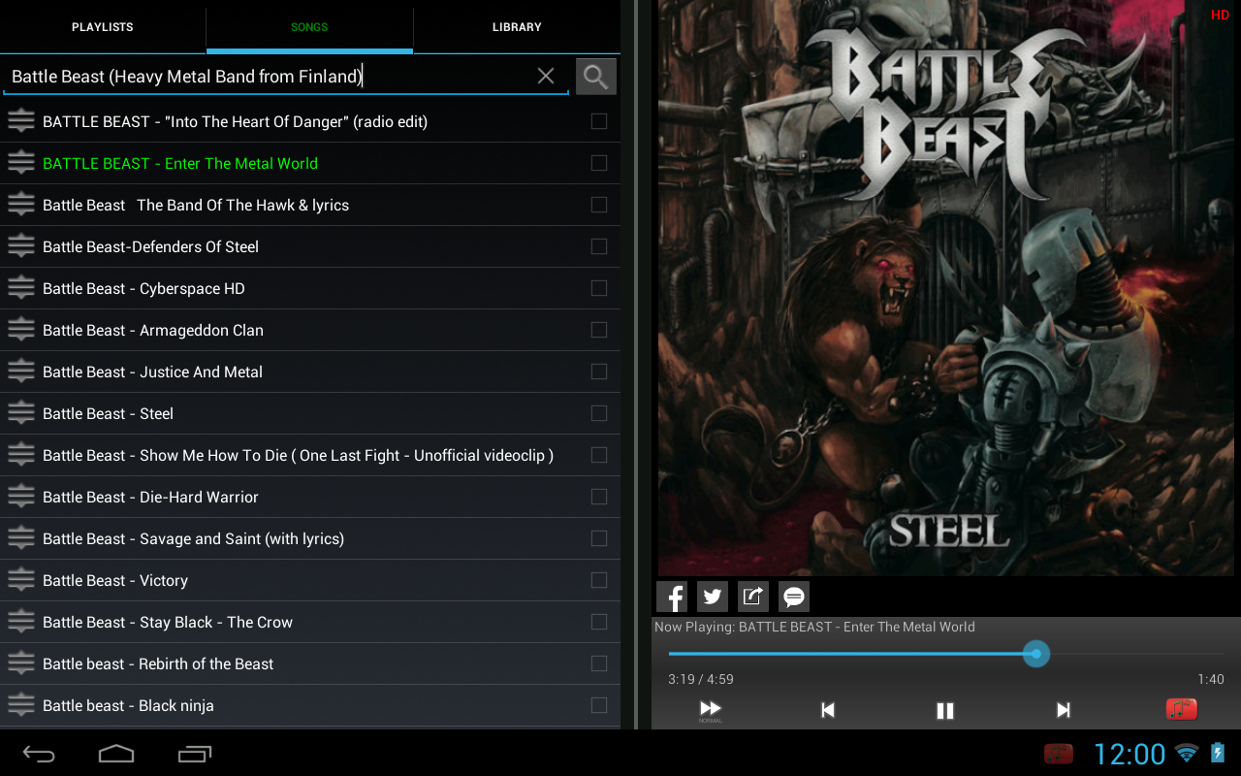Check the Show Me How To Die checkbox

(x=599, y=455)
